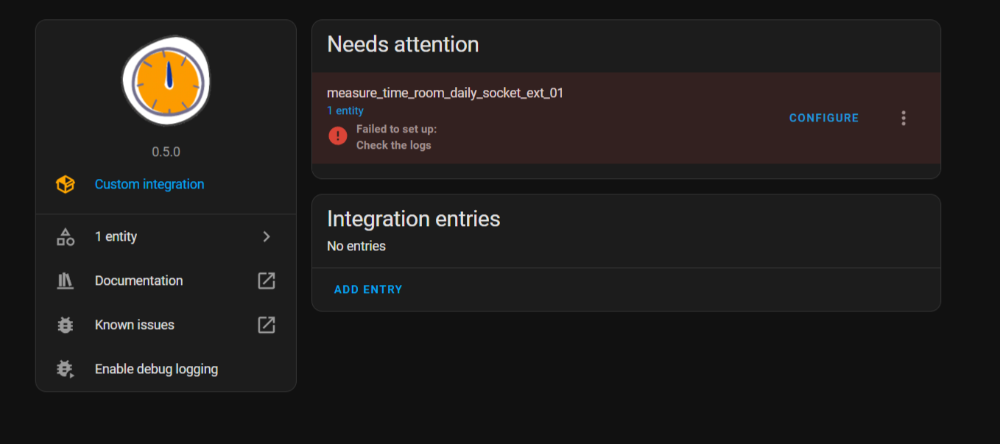Open the 1 entity link under the failed entry
1000x444 pixels.
(345, 110)
